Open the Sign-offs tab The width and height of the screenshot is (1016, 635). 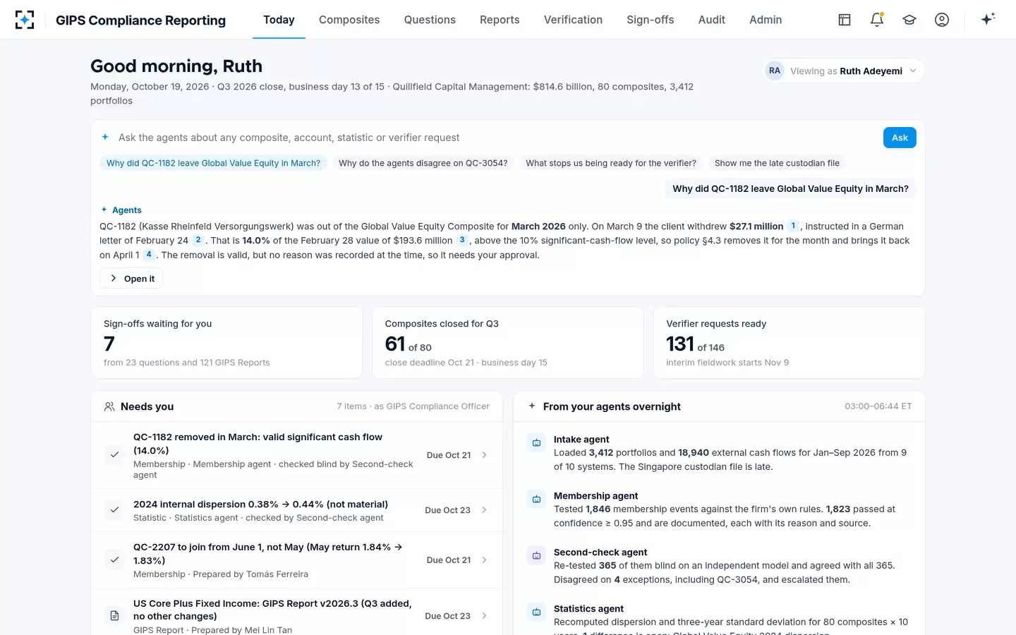(651, 20)
